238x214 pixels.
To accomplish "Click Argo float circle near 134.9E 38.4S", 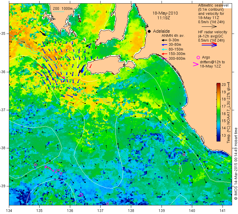I will pyautogui.click(x=35, y=165).
